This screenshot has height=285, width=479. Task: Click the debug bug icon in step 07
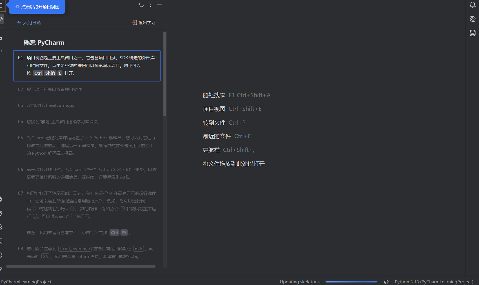72,209
